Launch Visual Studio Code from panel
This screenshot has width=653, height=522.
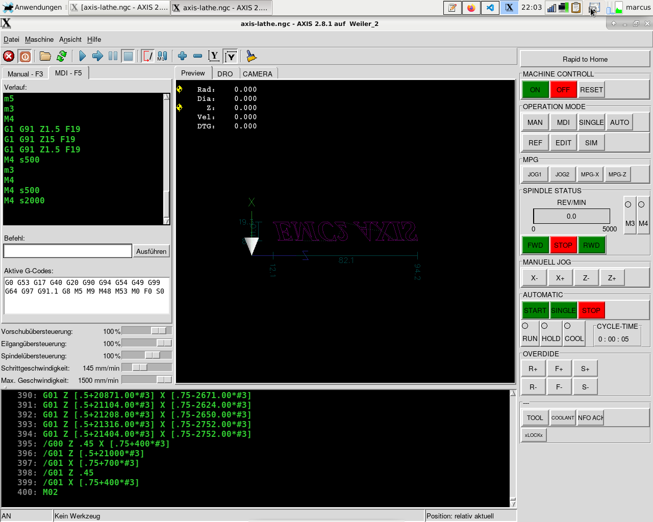[490, 8]
